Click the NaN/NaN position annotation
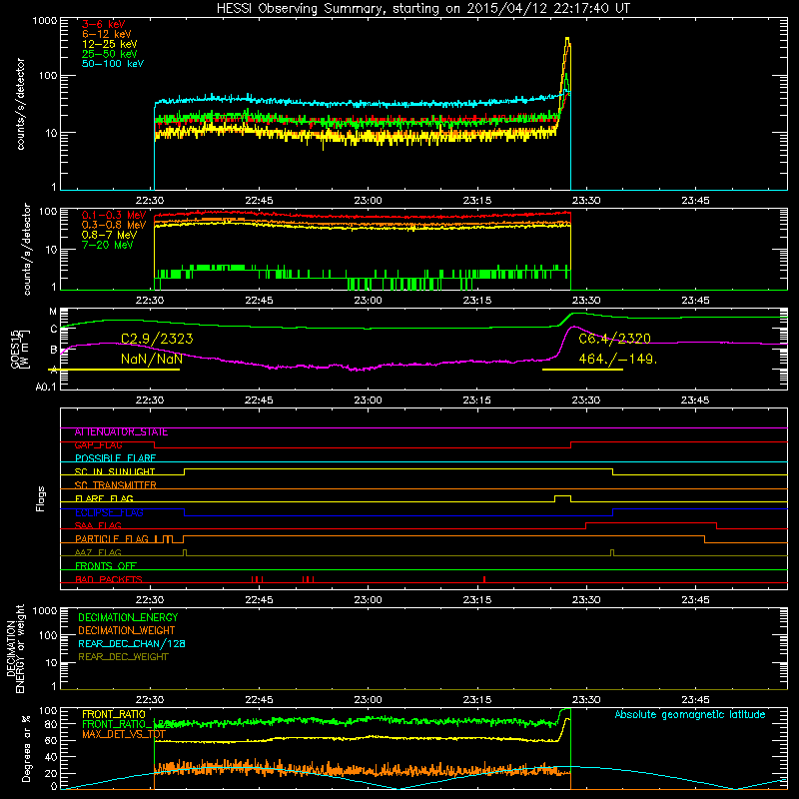Image resolution: width=799 pixels, height=799 pixels. point(152,359)
